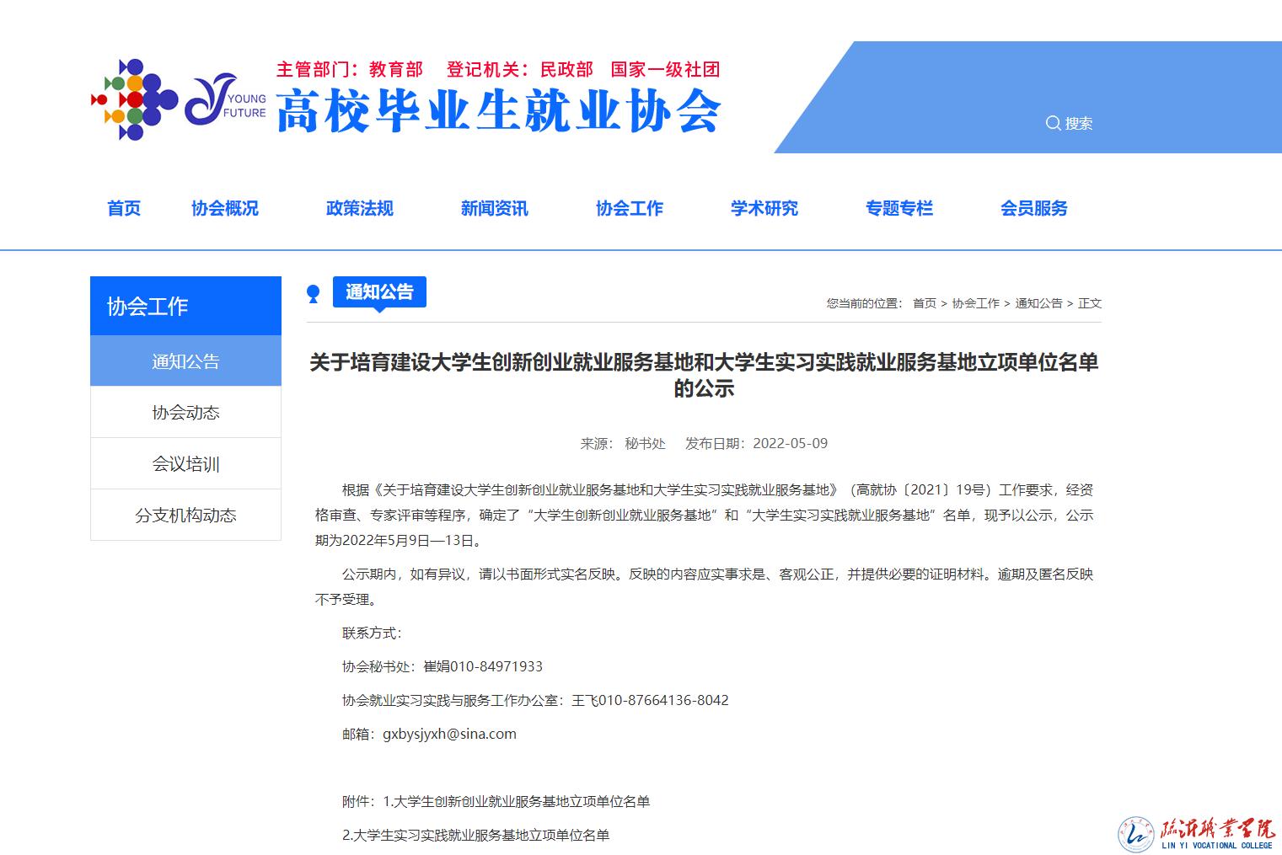Open the 学术研究 menu item

pyautogui.click(x=764, y=208)
